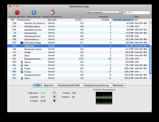This screenshot has width=159, height=122.
Task: Click the toolbar toggle pill button
Action: (x=148, y=6)
